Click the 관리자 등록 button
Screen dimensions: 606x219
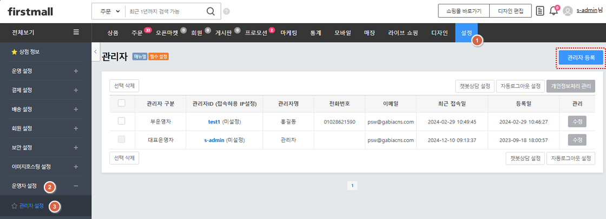581,58
